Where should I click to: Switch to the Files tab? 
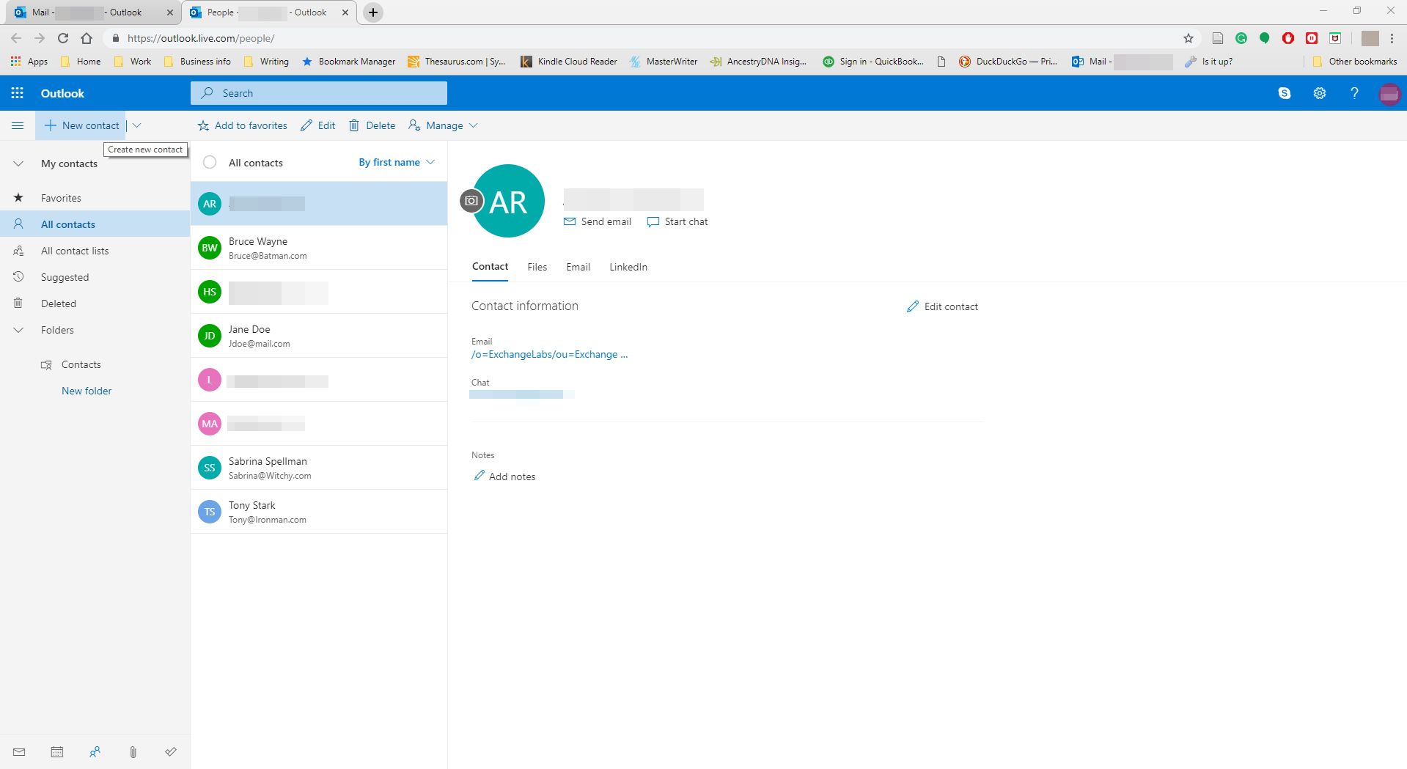(537, 267)
